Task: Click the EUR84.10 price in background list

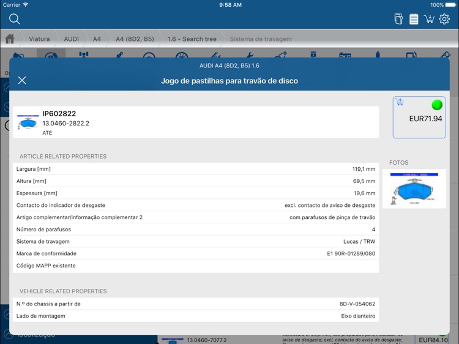Action: click(433, 340)
